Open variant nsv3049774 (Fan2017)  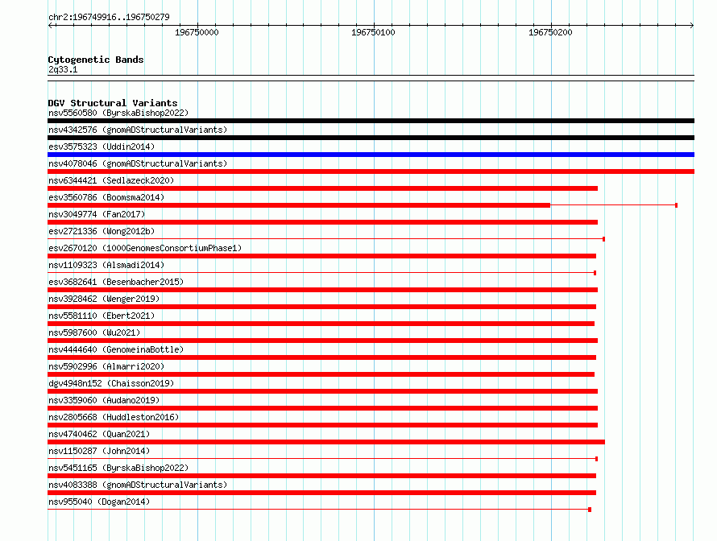[x=97, y=214]
